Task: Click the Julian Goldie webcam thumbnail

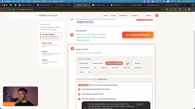Action: coord(20,96)
